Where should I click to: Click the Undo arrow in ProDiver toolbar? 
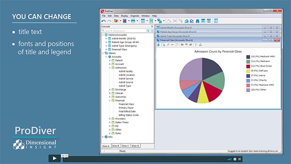coord(104,21)
